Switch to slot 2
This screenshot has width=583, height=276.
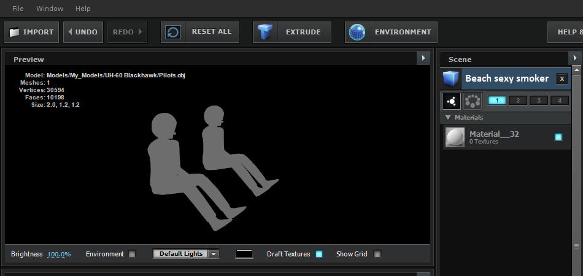[518, 101]
